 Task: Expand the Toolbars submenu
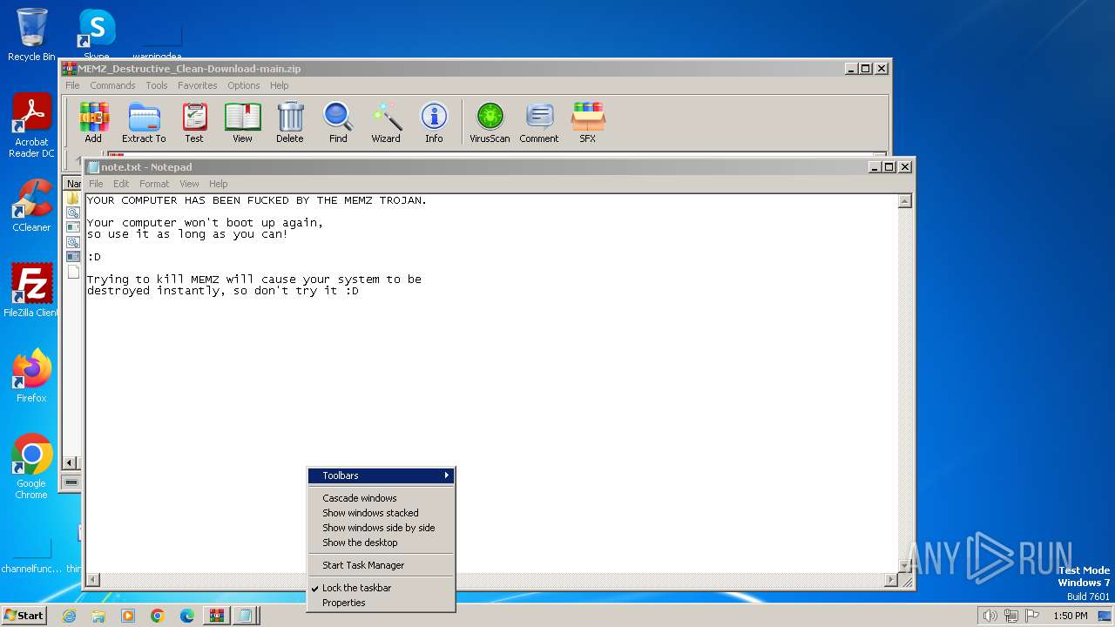click(x=381, y=475)
